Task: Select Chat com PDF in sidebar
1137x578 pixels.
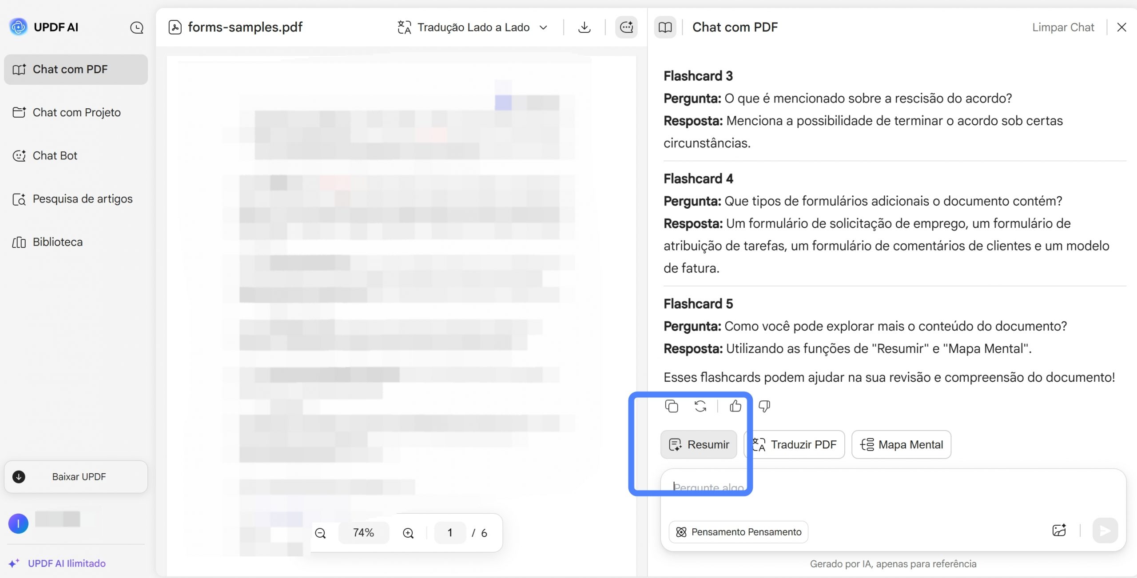Action: 76,69
